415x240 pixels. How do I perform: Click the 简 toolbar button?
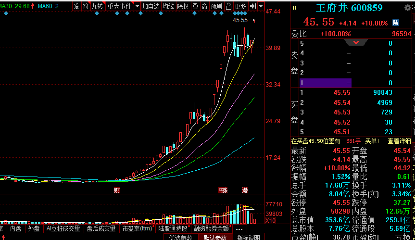pyautogui.click(x=86, y=6)
